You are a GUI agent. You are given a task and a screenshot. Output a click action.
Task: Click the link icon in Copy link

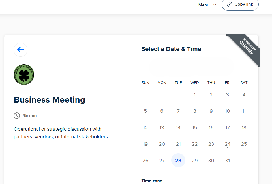pos(230,5)
